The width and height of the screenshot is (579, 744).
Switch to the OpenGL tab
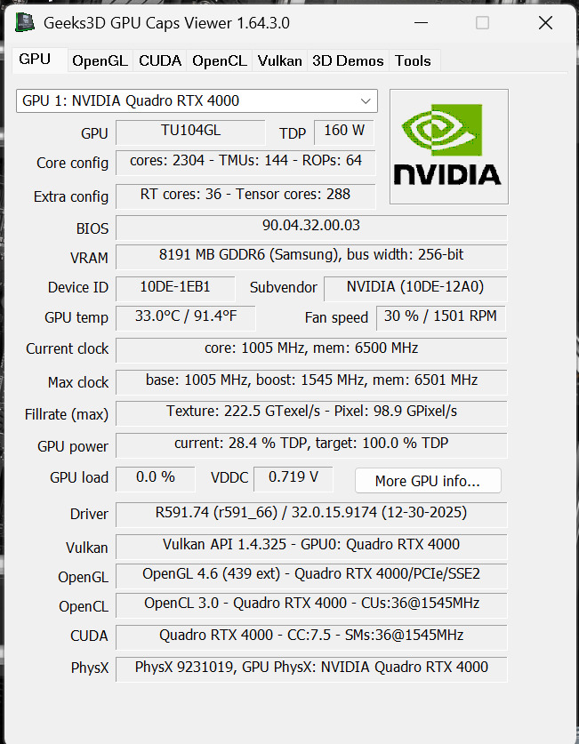(x=100, y=61)
